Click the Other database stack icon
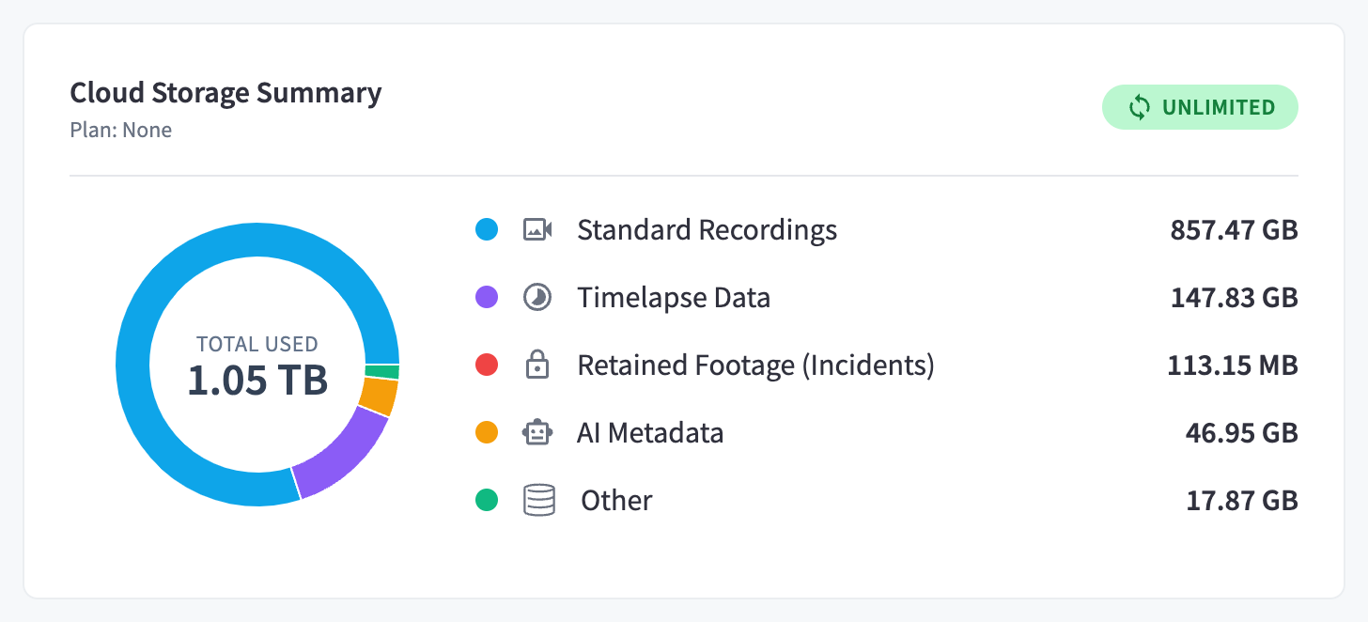Screen dimensions: 1368x622 [539, 500]
